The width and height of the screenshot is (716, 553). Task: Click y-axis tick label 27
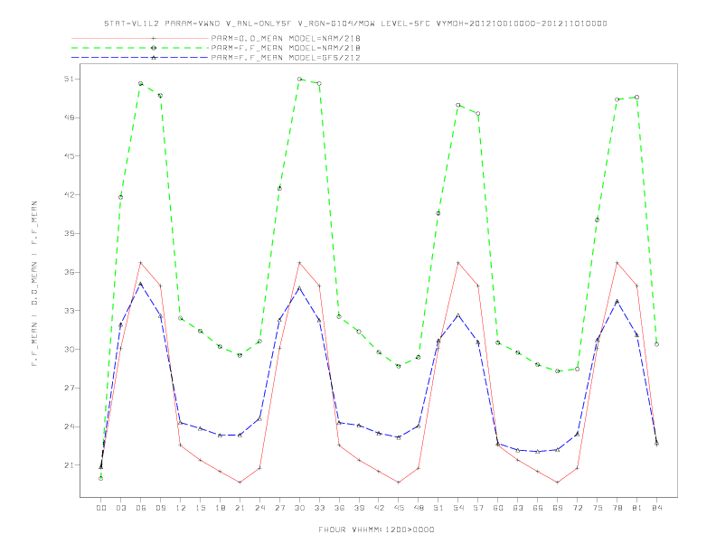click(x=69, y=389)
